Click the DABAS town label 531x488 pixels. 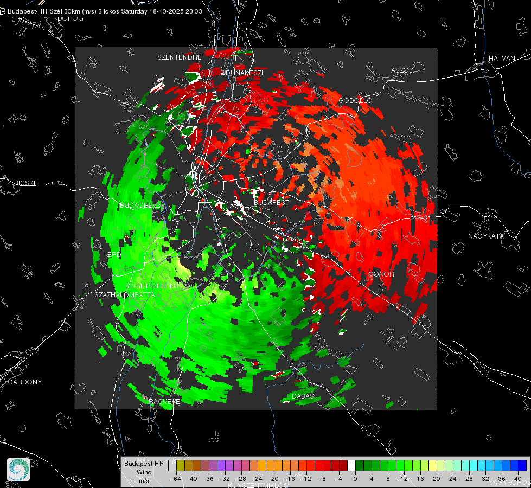[x=303, y=396]
